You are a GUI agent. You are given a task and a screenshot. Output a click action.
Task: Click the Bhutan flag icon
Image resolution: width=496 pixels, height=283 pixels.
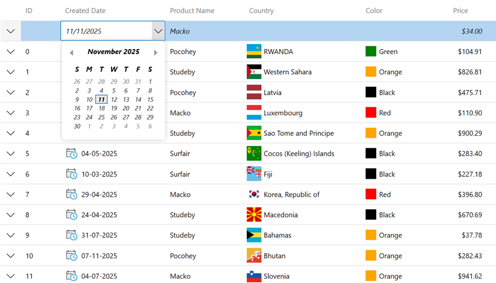pos(254,256)
